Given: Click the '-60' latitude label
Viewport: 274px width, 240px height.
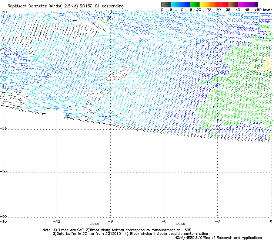Looking at the screenshot, I should (3, 216).
